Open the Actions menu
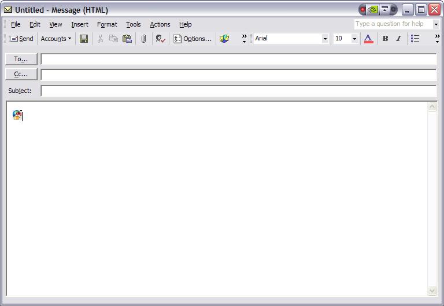 [160, 25]
